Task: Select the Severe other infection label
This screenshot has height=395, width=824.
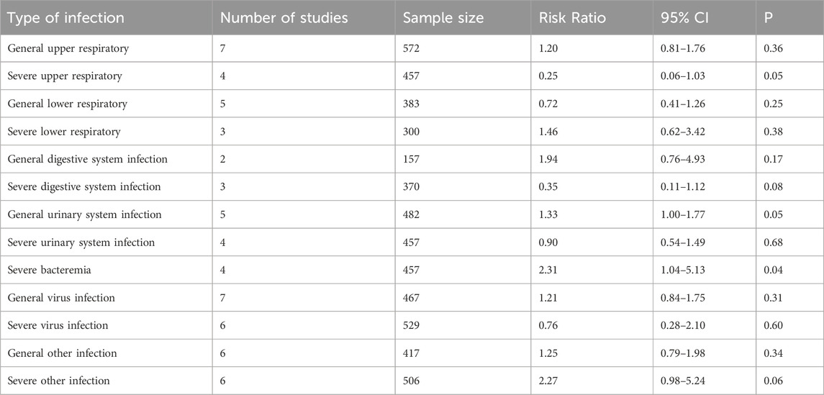Action: [59, 381]
